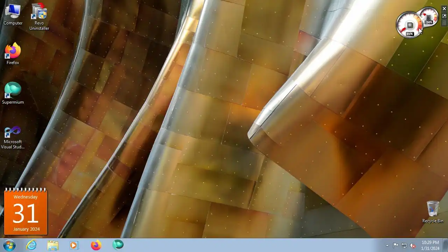The width and height of the screenshot is (448, 252).
Task: Click the Show desktop button
Action: pos(446,245)
